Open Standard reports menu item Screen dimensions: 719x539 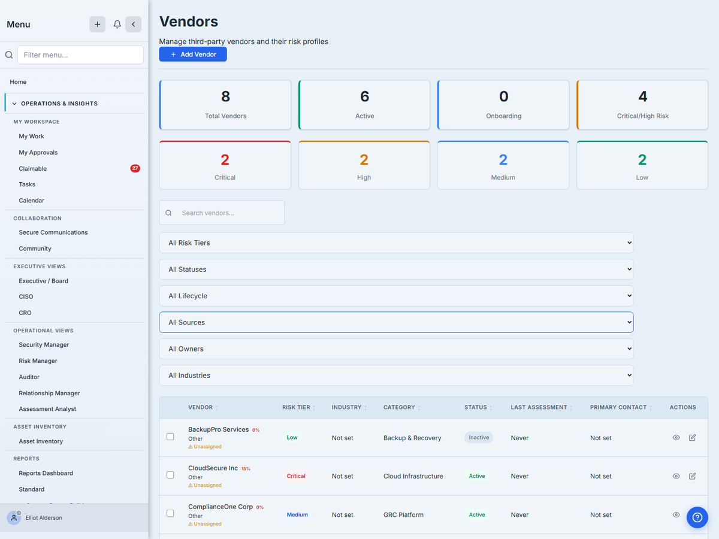31,489
